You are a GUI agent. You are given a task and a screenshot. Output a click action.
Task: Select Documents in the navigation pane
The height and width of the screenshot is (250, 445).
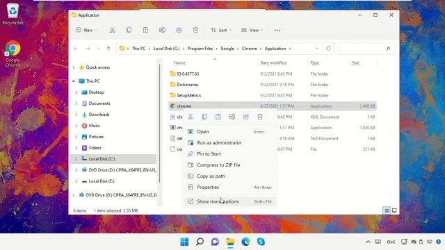tap(99, 103)
